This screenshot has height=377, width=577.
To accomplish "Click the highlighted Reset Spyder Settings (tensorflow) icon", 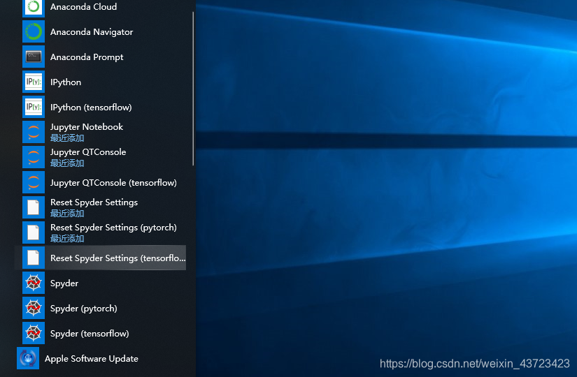I will pyautogui.click(x=34, y=258).
